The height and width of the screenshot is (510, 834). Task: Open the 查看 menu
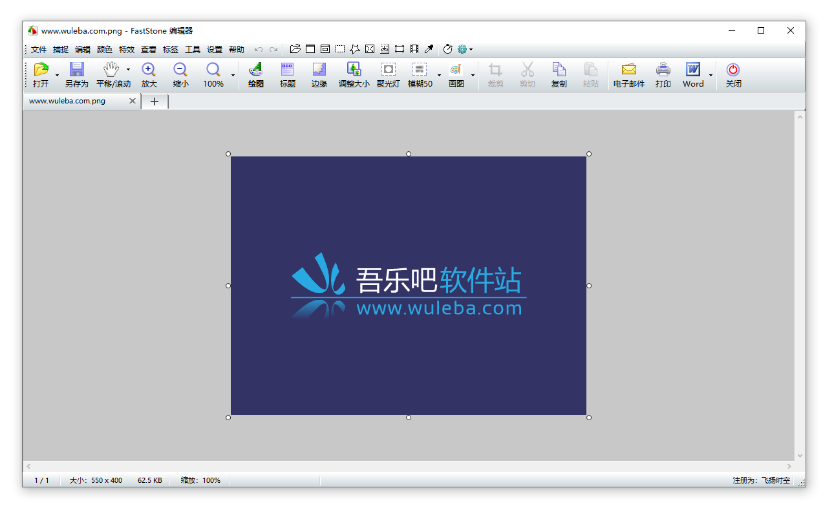149,49
